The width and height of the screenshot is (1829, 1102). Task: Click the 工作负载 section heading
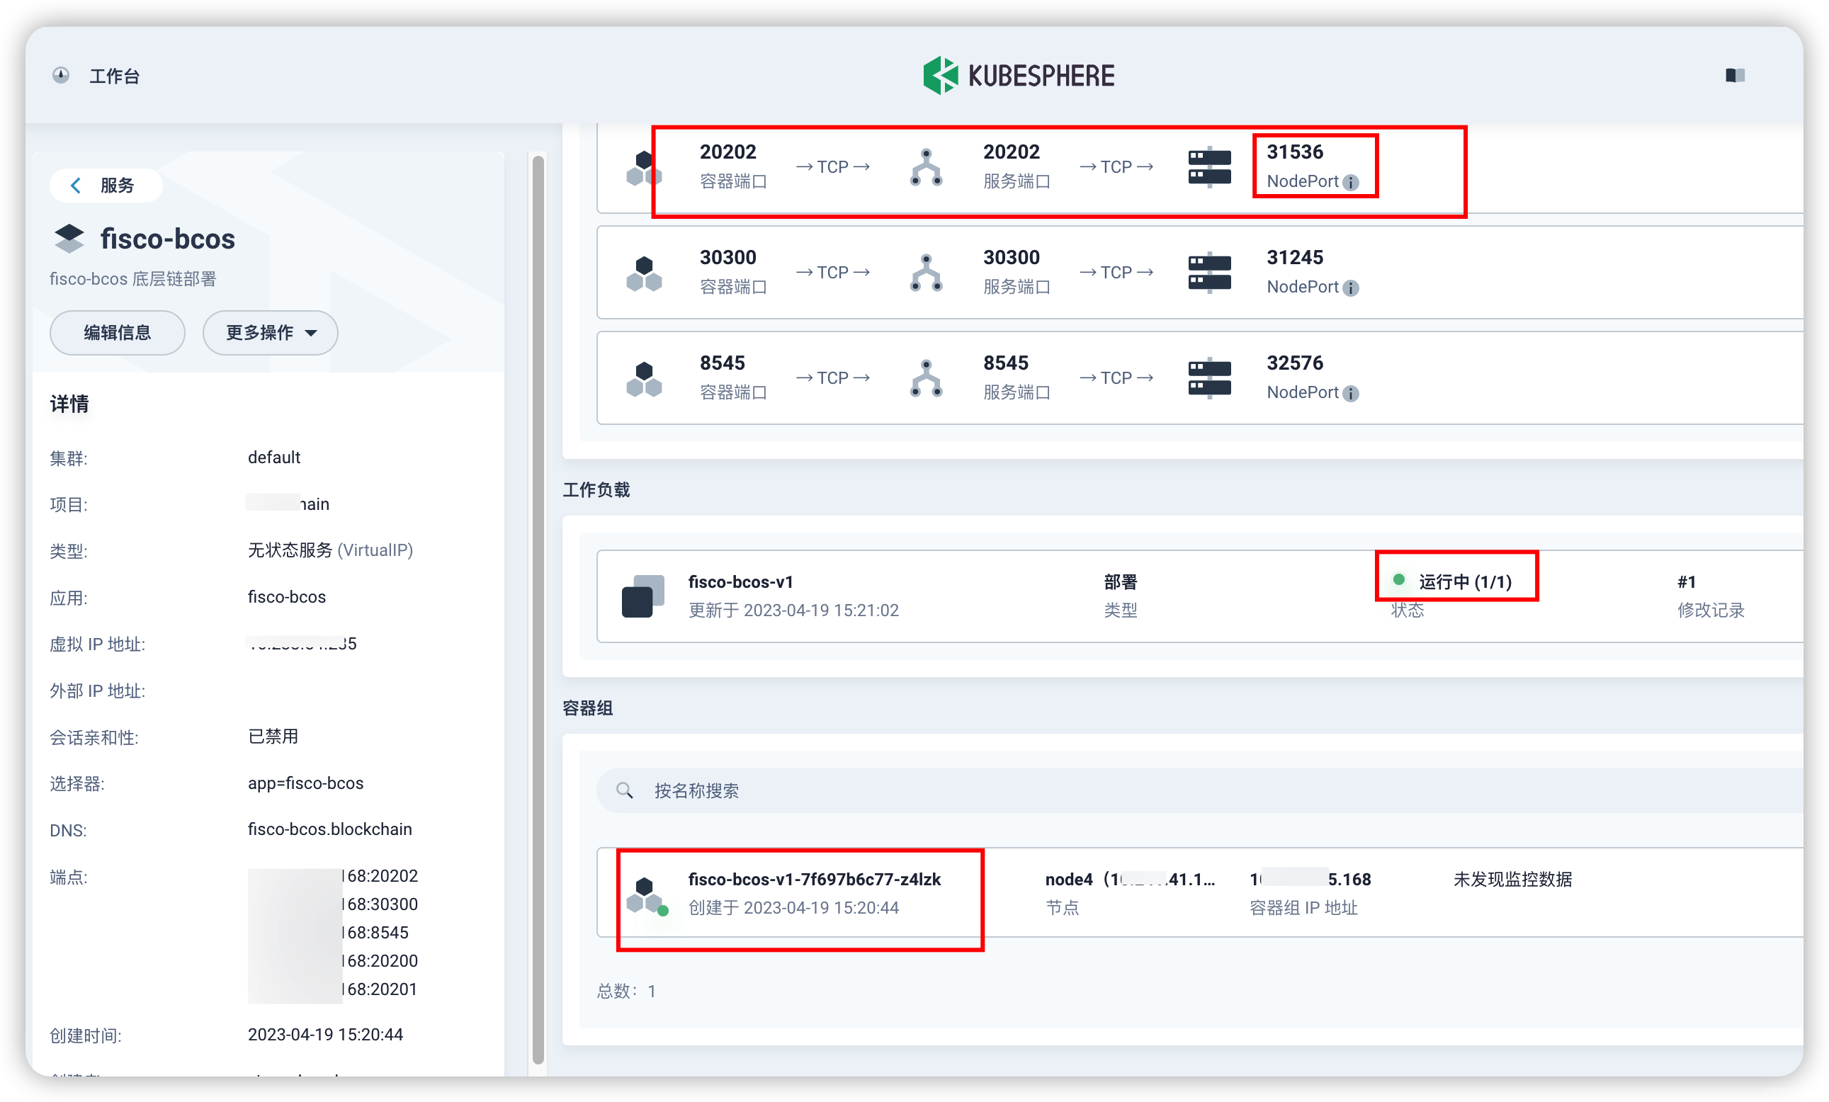point(596,490)
